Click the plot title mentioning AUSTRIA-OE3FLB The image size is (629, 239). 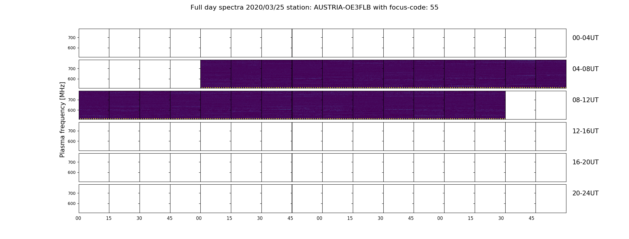coord(314,7)
